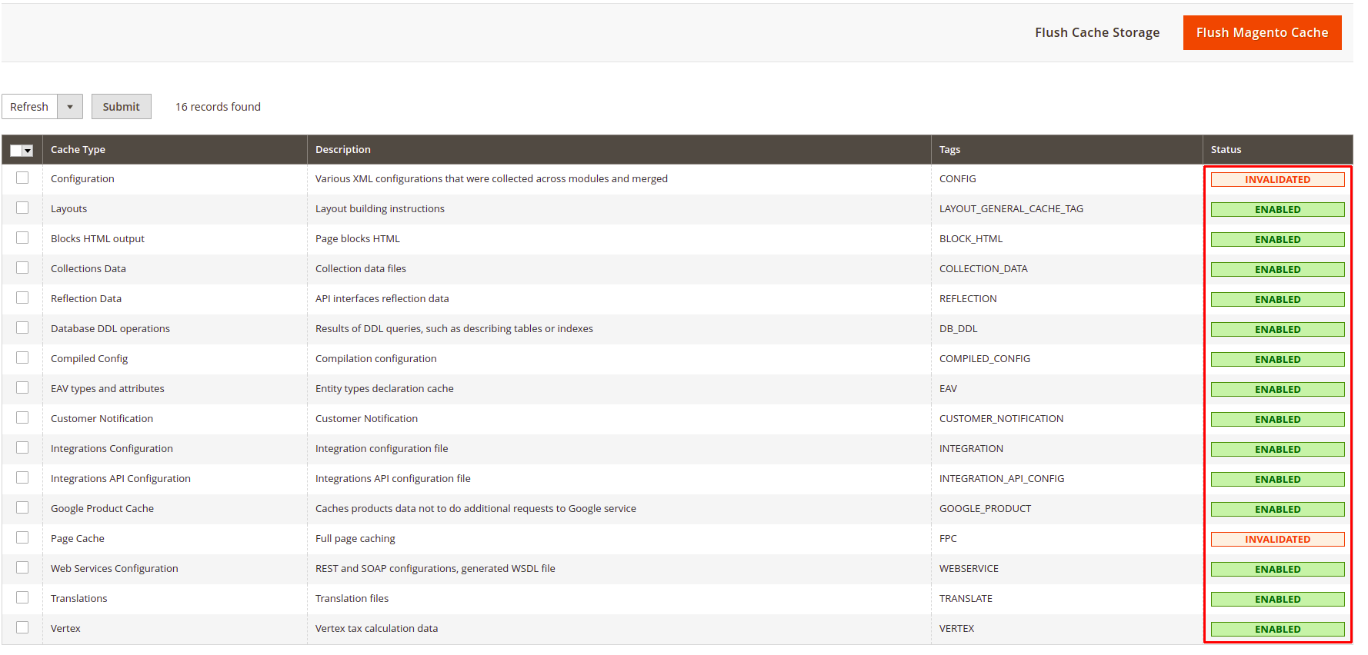Click the Status column header

tap(1226, 150)
